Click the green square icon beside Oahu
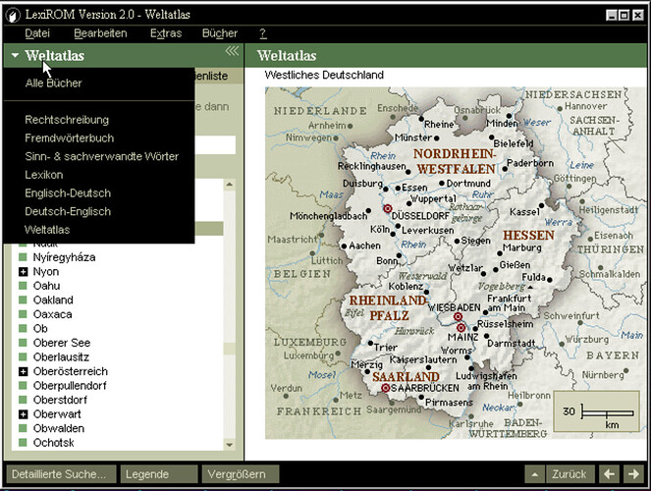651x491 pixels. [23, 286]
